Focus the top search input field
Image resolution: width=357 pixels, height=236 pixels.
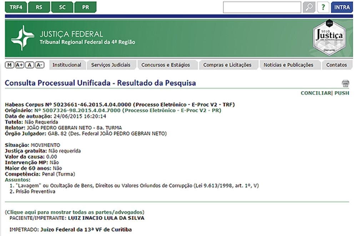262,7
